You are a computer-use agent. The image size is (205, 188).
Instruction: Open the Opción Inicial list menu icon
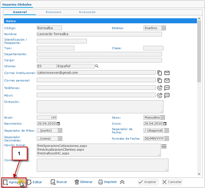coord(164,146)
